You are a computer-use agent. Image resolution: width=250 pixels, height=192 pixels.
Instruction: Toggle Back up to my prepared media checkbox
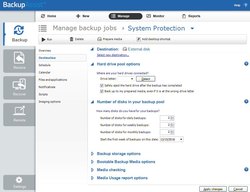(102, 91)
